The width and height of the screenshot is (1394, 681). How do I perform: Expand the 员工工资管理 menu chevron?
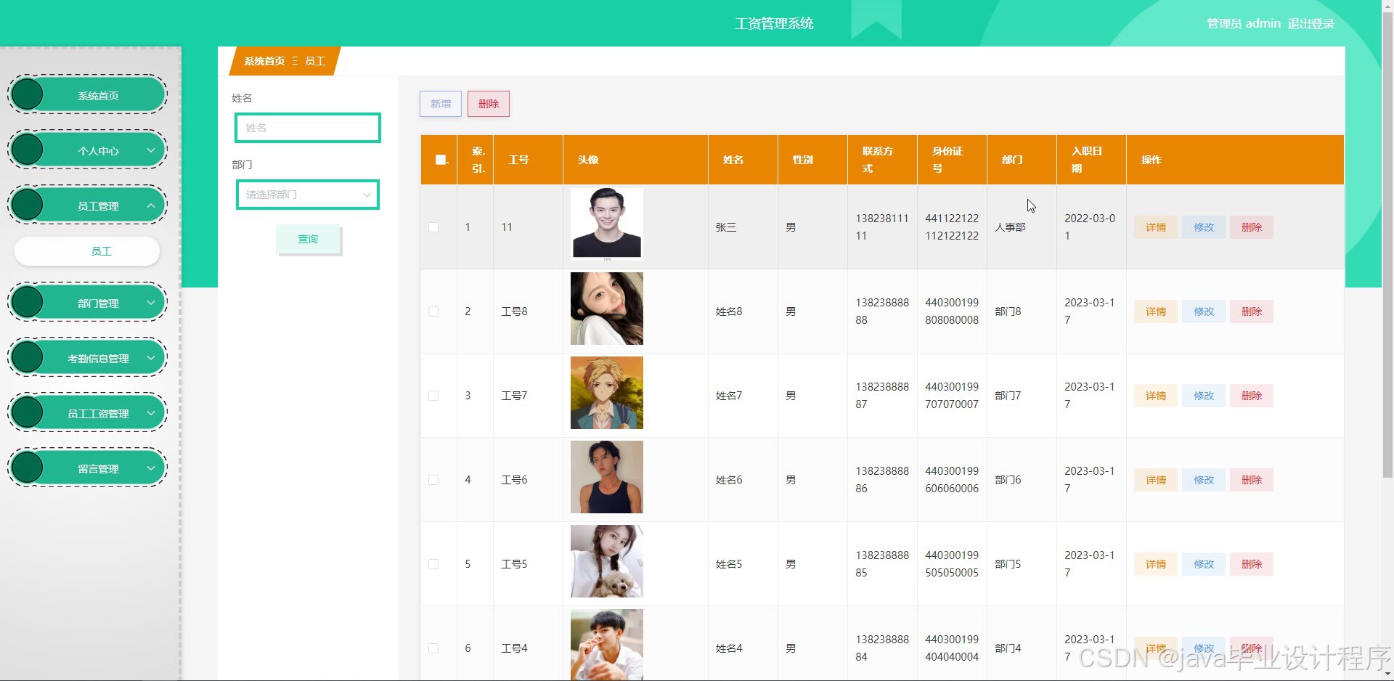pyautogui.click(x=151, y=413)
